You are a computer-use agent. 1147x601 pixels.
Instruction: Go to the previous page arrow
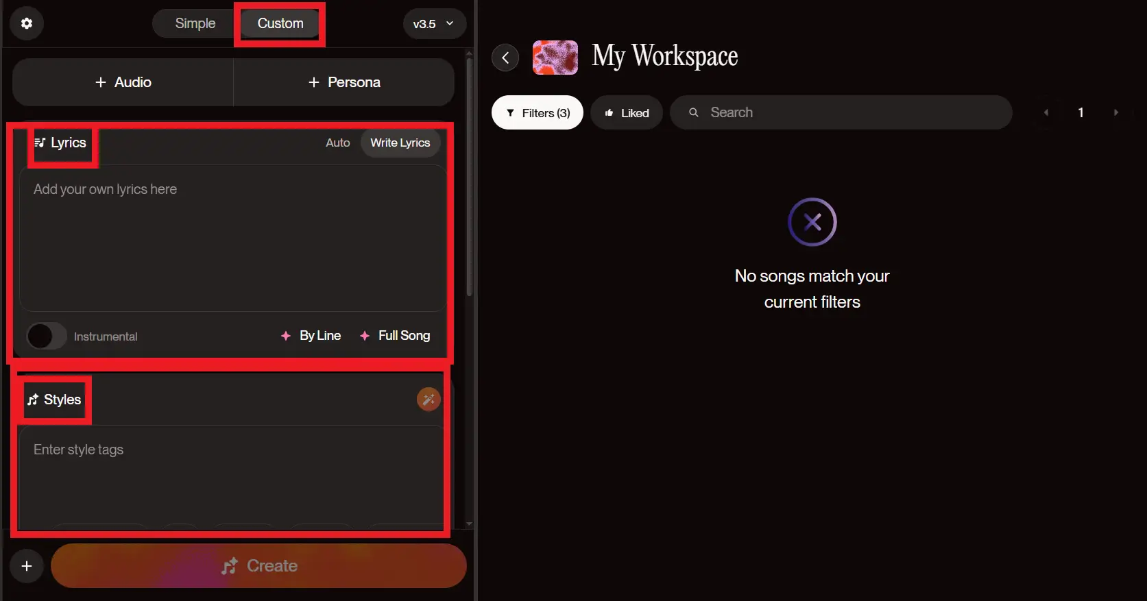1046,112
